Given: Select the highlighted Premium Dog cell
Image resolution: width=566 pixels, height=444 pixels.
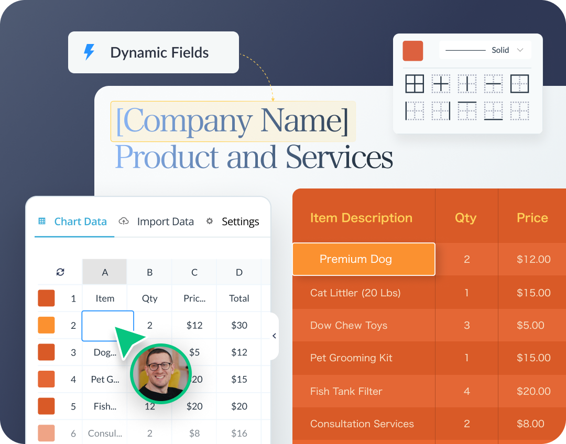Looking at the screenshot, I should [363, 259].
